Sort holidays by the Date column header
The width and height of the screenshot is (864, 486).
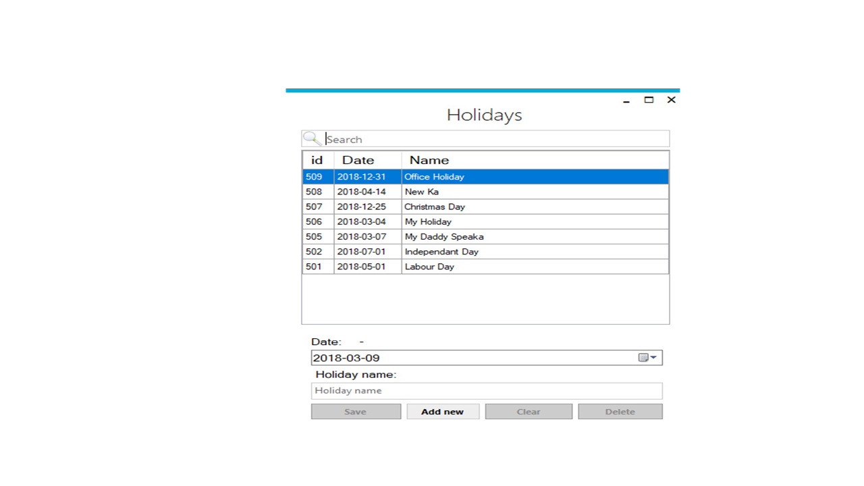click(x=358, y=160)
